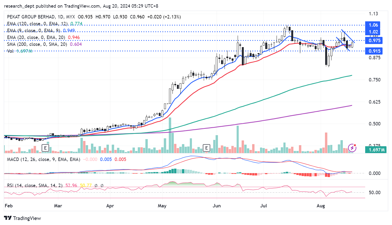Select the 1.06 blue price label

point(373,25)
